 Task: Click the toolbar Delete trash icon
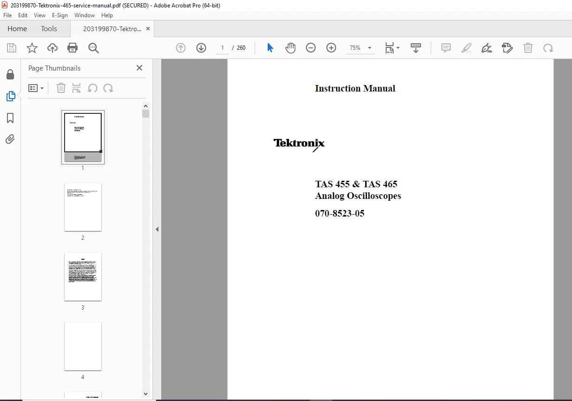(x=528, y=48)
